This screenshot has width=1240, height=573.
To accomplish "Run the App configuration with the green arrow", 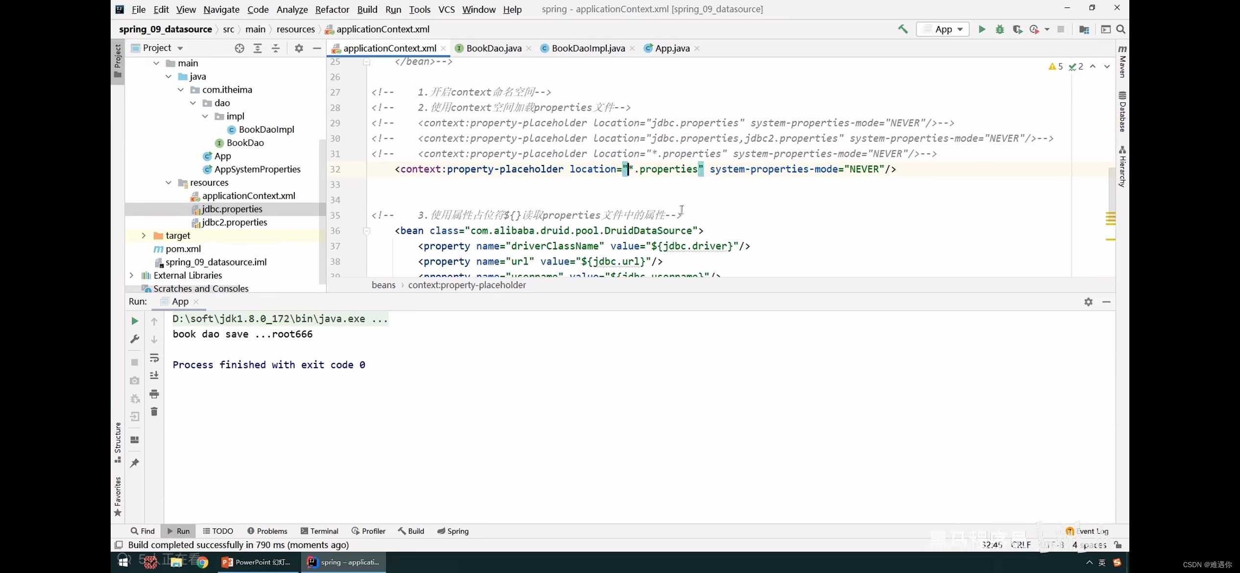I will click(x=982, y=29).
